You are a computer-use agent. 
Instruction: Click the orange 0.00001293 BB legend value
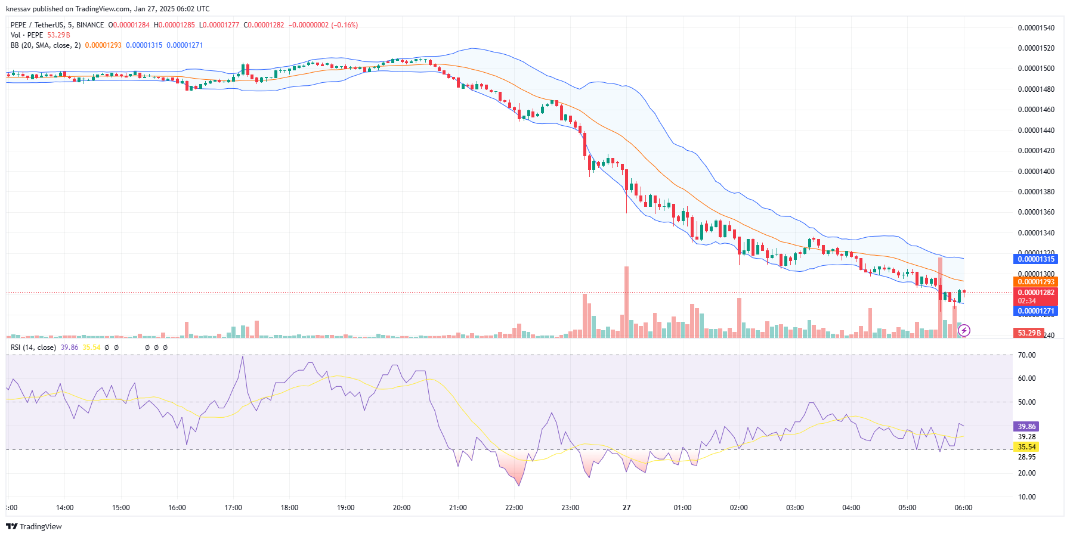coord(103,45)
